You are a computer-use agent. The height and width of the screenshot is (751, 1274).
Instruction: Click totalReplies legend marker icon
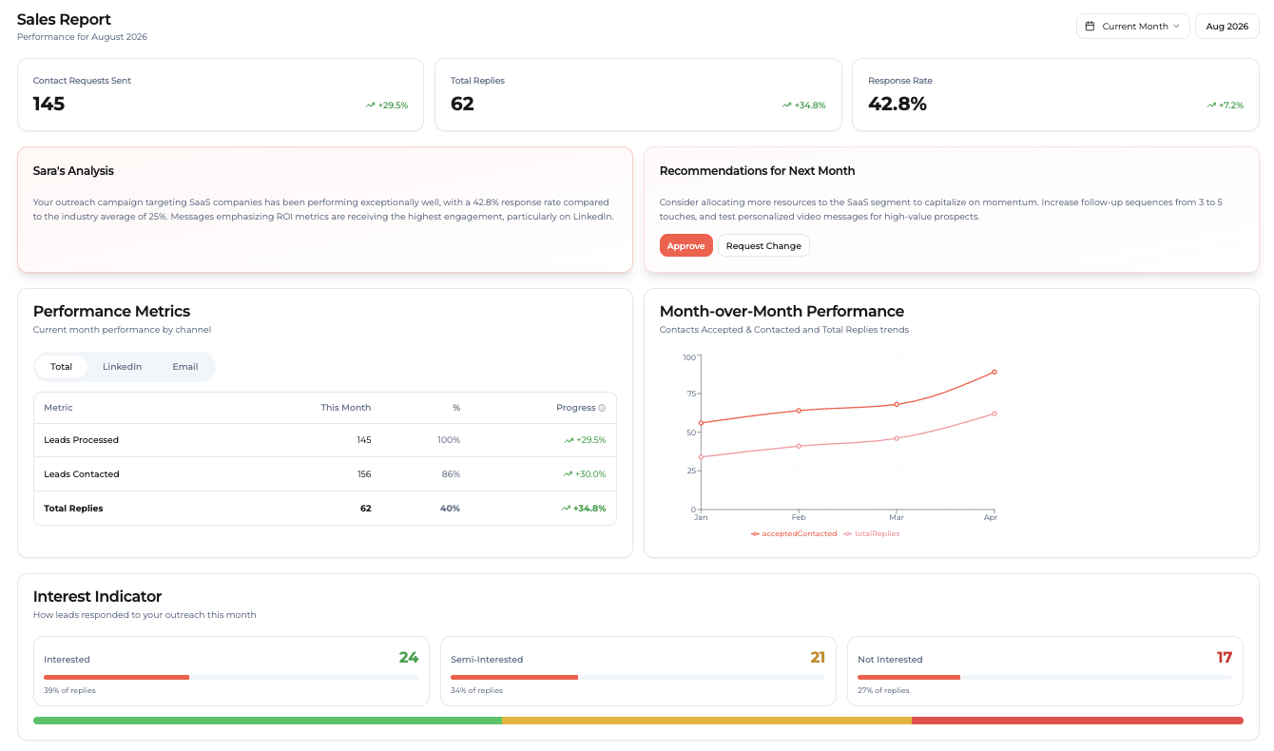coord(847,534)
